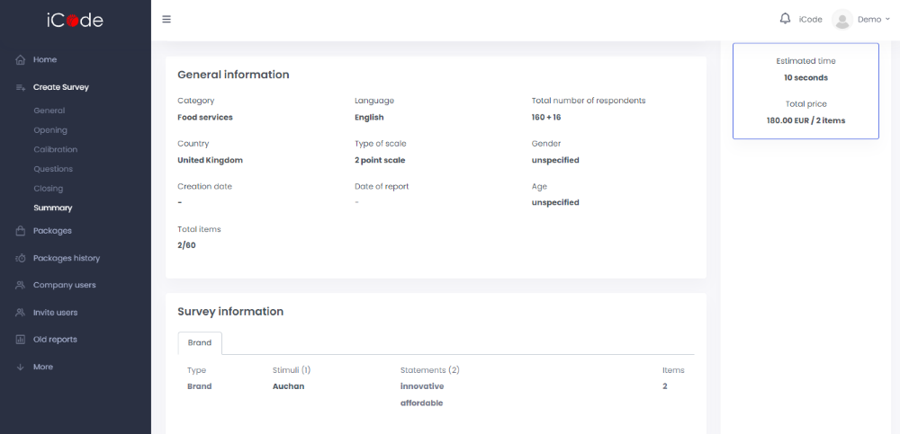
Task: Navigate to the Calibration step
Action: click(x=56, y=149)
